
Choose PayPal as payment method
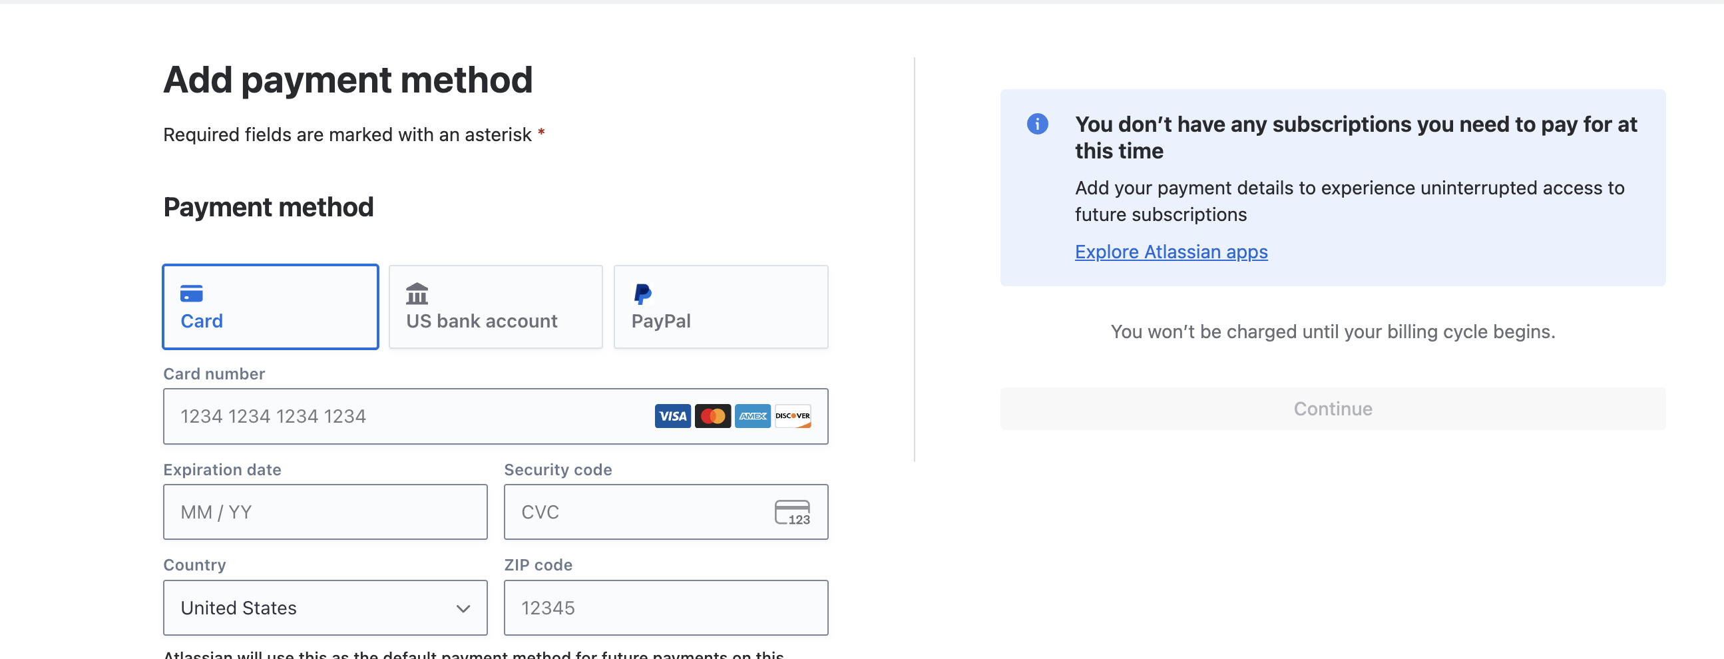tap(721, 307)
